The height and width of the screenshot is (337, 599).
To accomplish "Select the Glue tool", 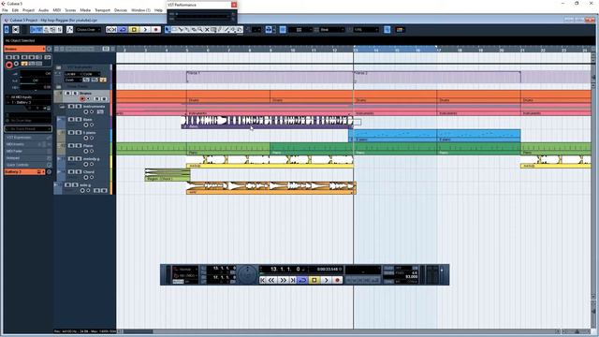I will [x=187, y=30].
